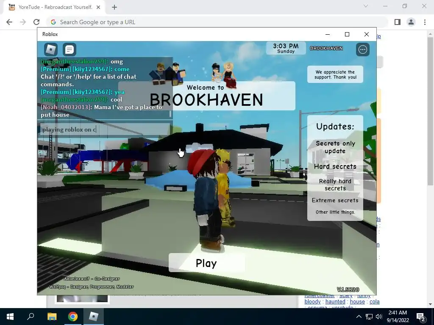Viewport: 434px width, 325px height.
Task: Select the YoreTude - Rebroadcast Yourself tab
Action: [54, 7]
